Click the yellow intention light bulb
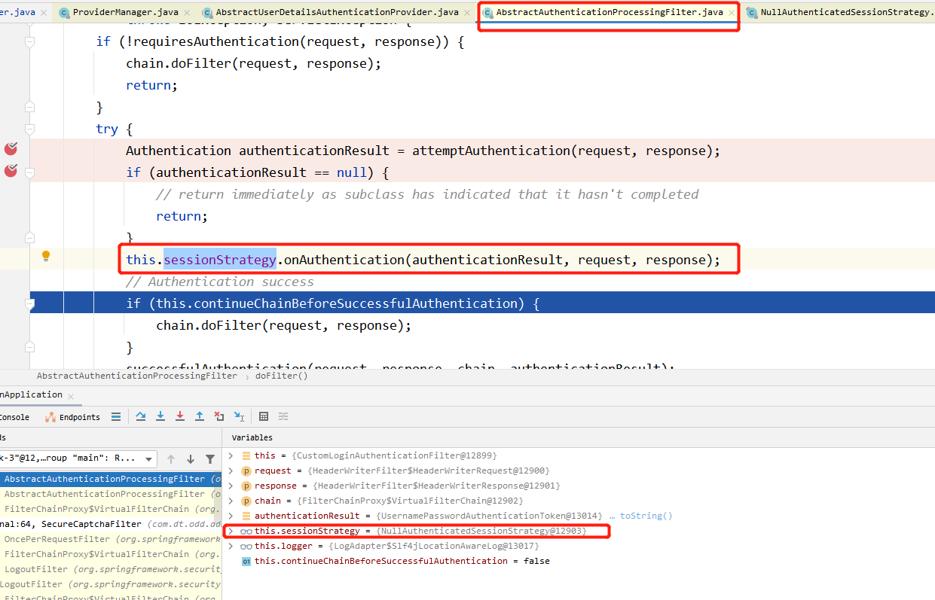The width and height of the screenshot is (935, 600). pos(45,256)
